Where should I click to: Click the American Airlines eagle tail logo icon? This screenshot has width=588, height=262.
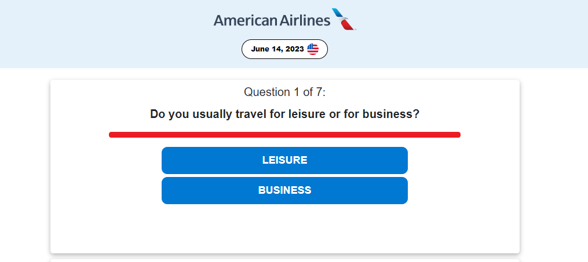344,19
